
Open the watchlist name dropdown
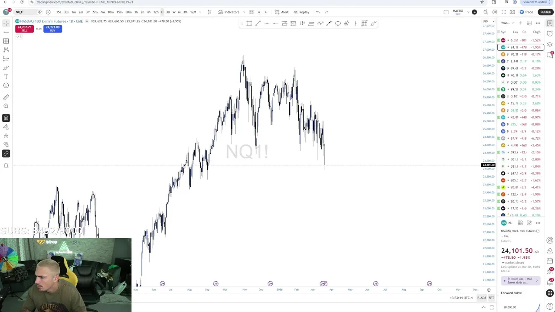[x=507, y=23]
